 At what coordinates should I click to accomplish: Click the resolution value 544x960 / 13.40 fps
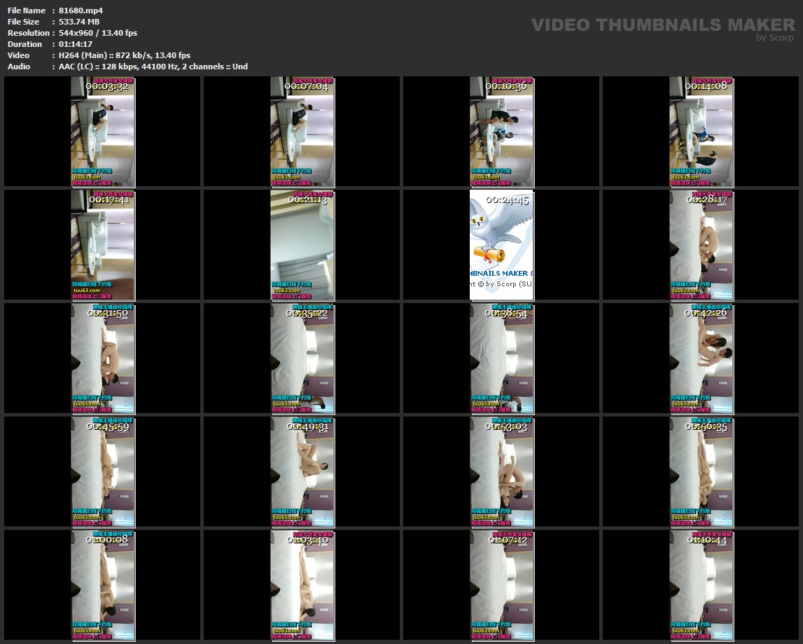click(x=98, y=33)
